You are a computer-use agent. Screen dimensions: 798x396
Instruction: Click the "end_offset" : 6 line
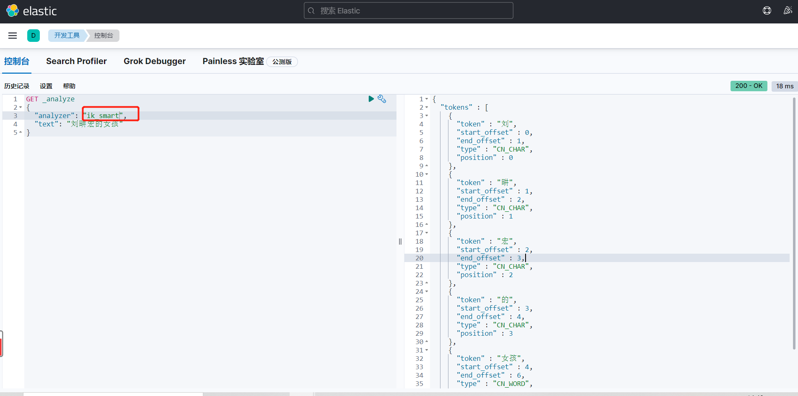[491, 375]
